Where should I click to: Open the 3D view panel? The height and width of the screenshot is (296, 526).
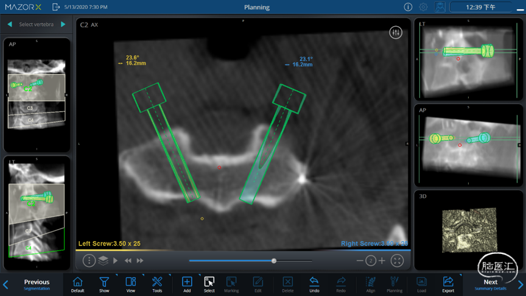(468, 230)
